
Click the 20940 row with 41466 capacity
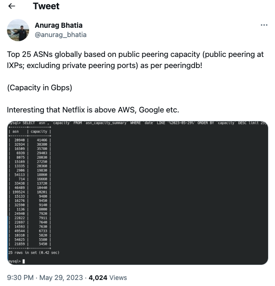(30, 140)
